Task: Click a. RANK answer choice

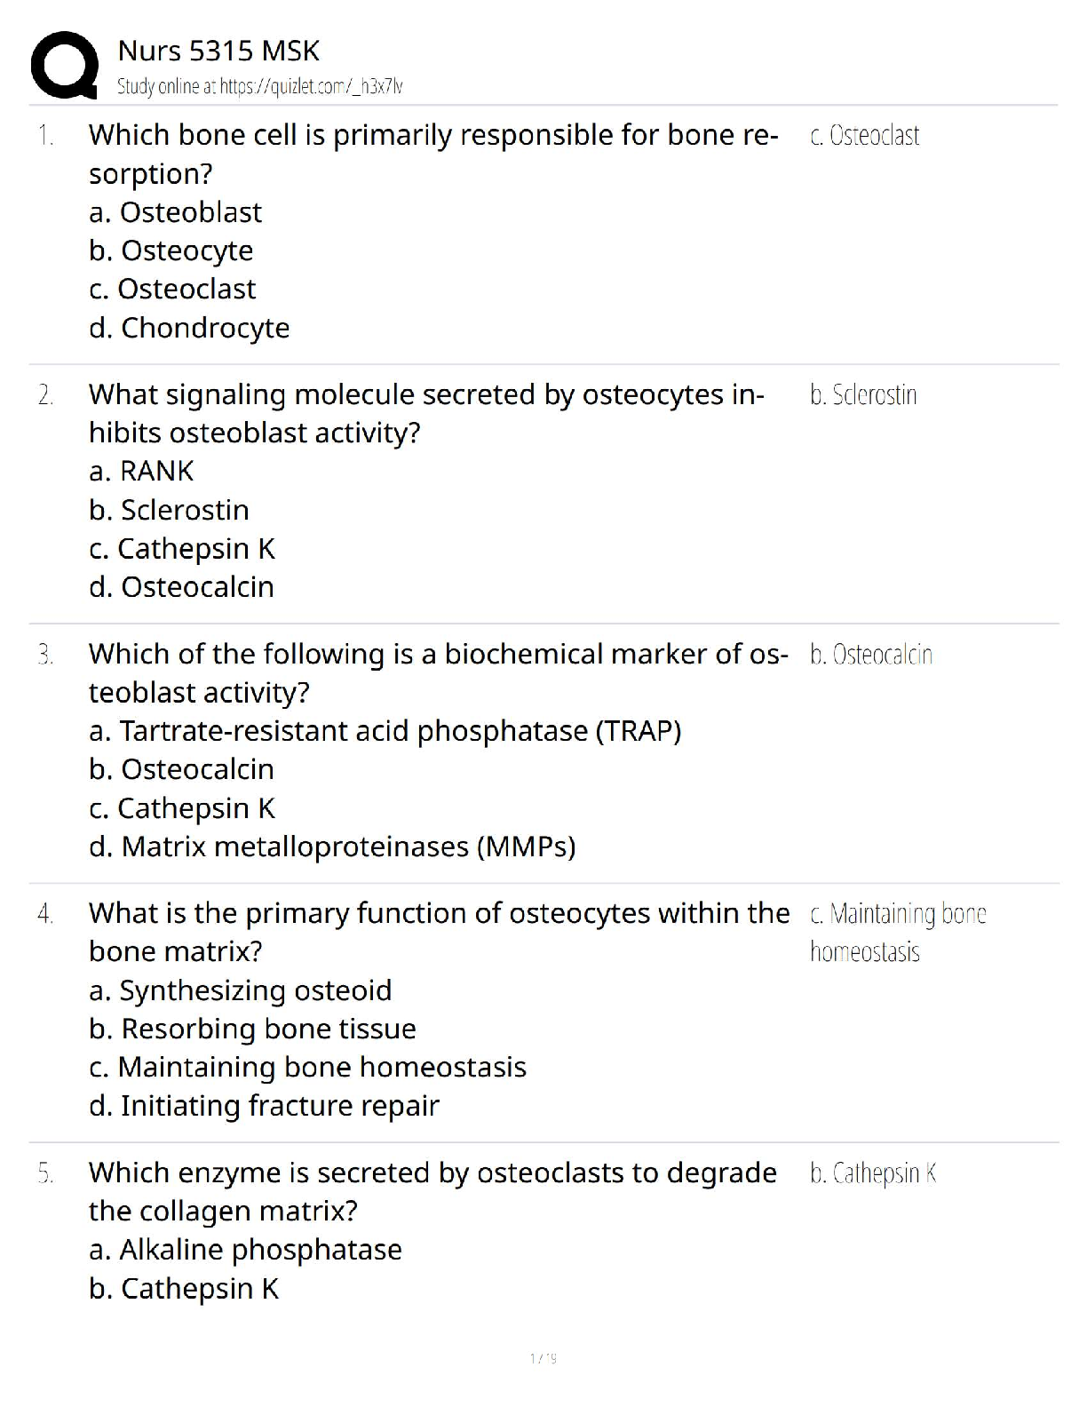Action: pos(141,471)
